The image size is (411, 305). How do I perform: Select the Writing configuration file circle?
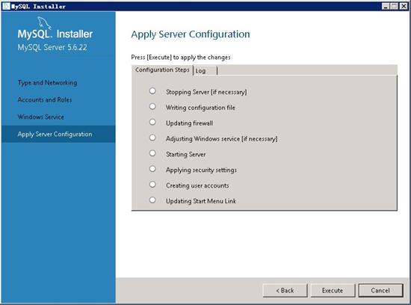click(152, 106)
